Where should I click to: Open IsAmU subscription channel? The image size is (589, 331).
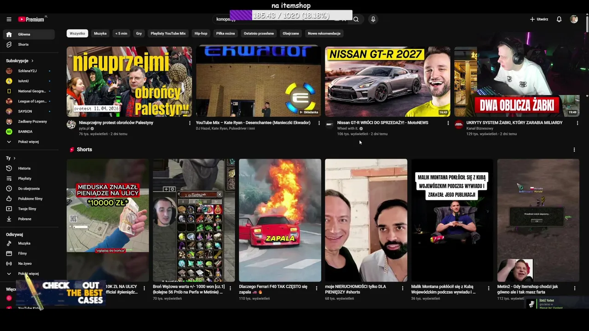coord(29,81)
